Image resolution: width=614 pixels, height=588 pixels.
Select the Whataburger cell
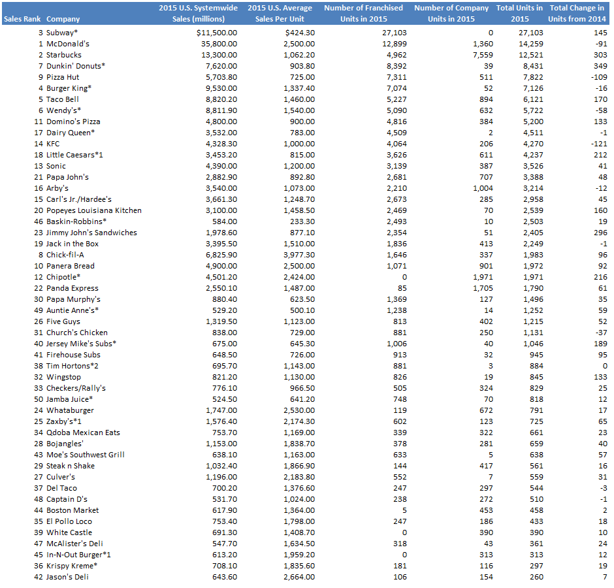pyautogui.click(x=70, y=410)
